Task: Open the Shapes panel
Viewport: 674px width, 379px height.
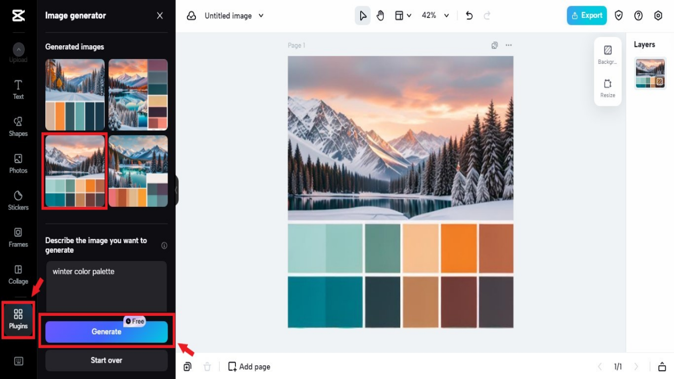Action: pyautogui.click(x=18, y=127)
